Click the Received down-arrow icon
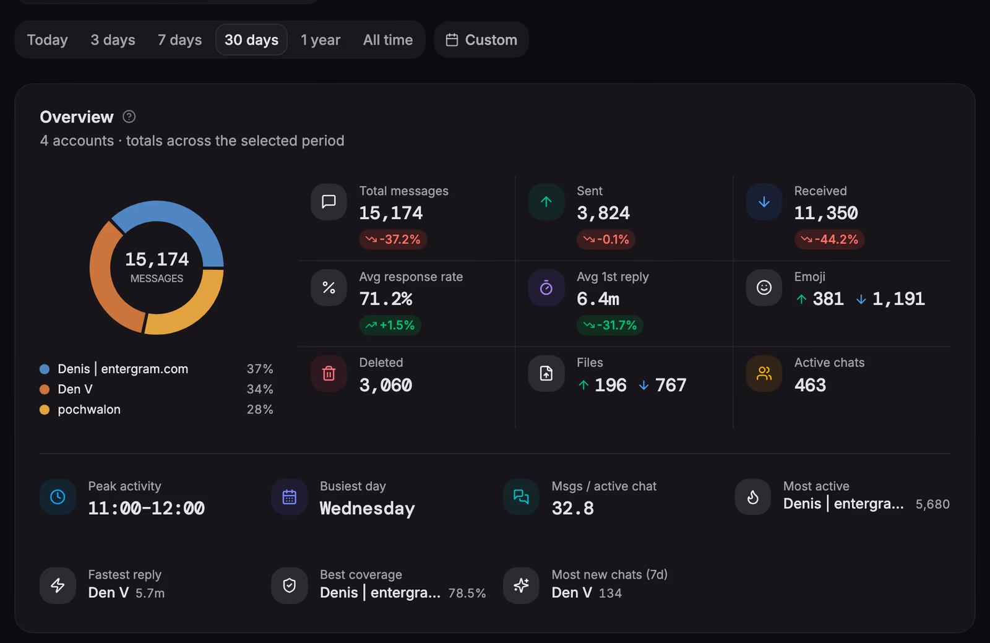This screenshot has width=990, height=643. [764, 202]
